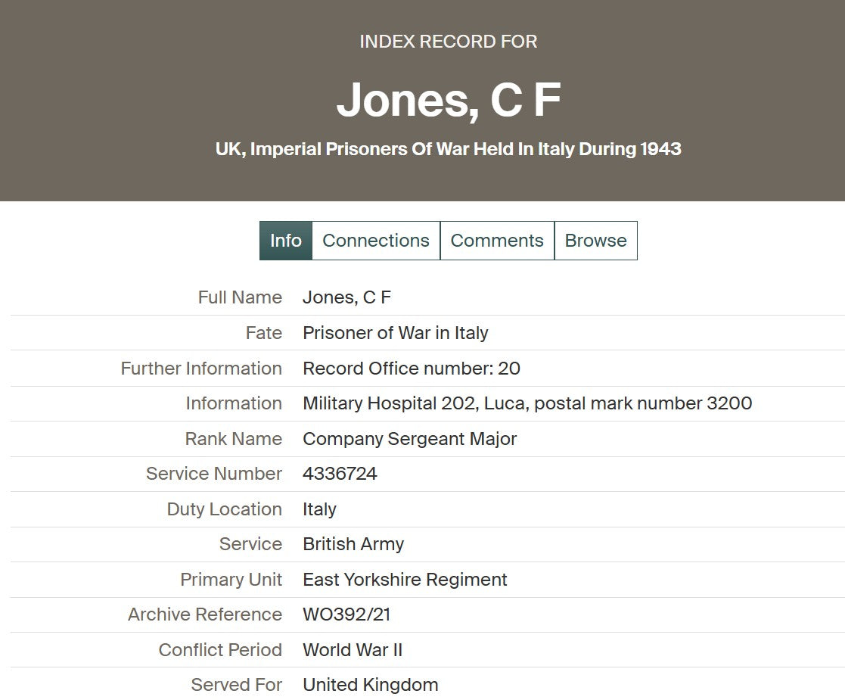This screenshot has width=845, height=700.
Task: Click the Duty Location value "Italy"
Action: [x=319, y=509]
